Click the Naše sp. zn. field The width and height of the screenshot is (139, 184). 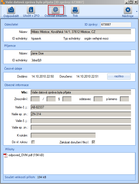point(81,114)
